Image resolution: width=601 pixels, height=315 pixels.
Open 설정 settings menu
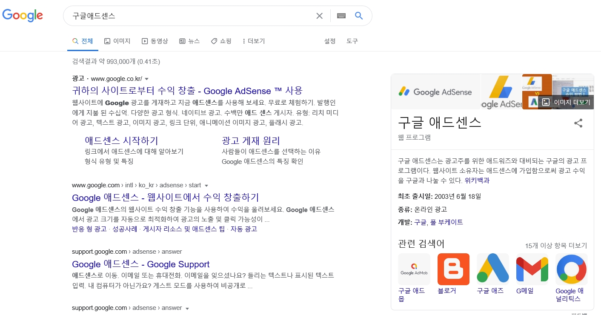[x=330, y=41]
